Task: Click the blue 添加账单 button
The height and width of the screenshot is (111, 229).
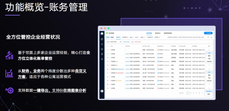Action: coord(208,33)
